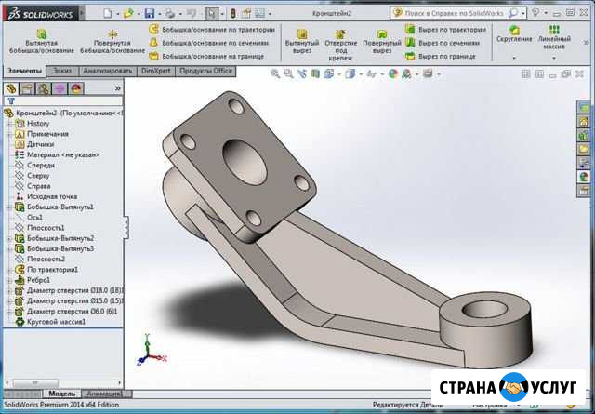Select Плоскость2 in feature tree
The image size is (595, 414).
click(x=40, y=259)
